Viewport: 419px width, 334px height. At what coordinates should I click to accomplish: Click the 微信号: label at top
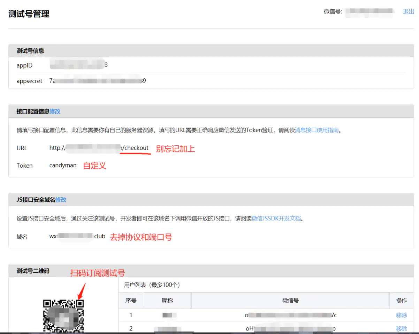(333, 11)
